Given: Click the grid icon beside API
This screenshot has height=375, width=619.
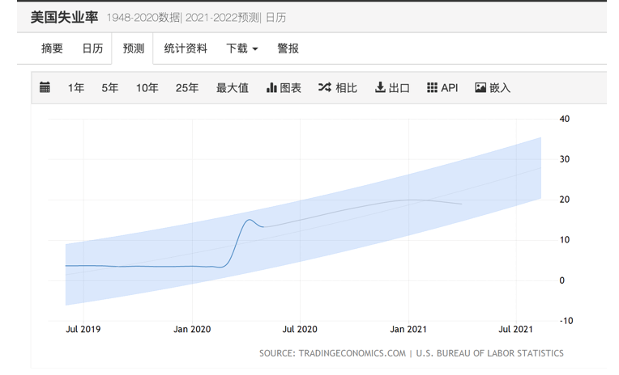Looking at the screenshot, I should coord(433,87).
